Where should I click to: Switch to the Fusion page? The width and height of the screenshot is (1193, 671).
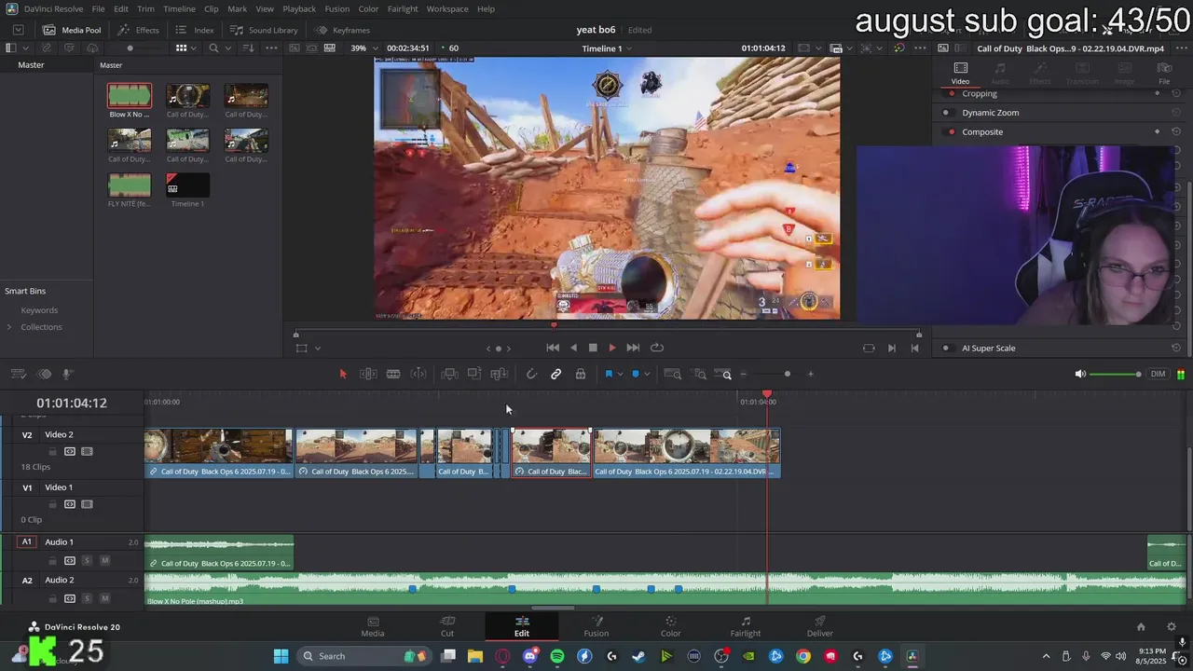[x=596, y=626]
